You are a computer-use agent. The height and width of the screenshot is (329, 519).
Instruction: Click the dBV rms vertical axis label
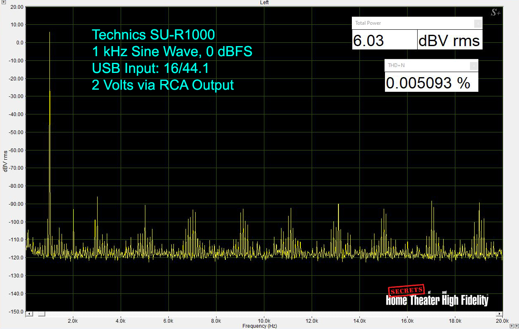(x=5, y=161)
